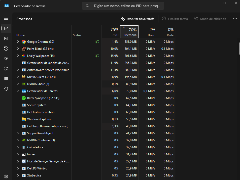Click the Calculadora icon
Viewport: 240px width, 180px height.
(x=24, y=147)
